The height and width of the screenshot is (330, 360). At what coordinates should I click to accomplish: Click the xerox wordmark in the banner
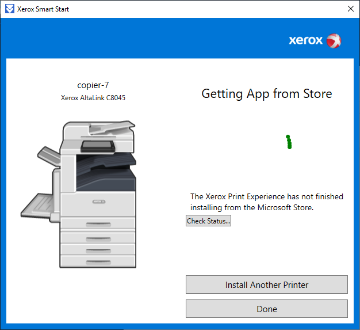tap(305, 40)
